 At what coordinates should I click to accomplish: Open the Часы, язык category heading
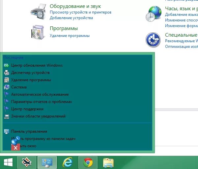[x=182, y=9]
